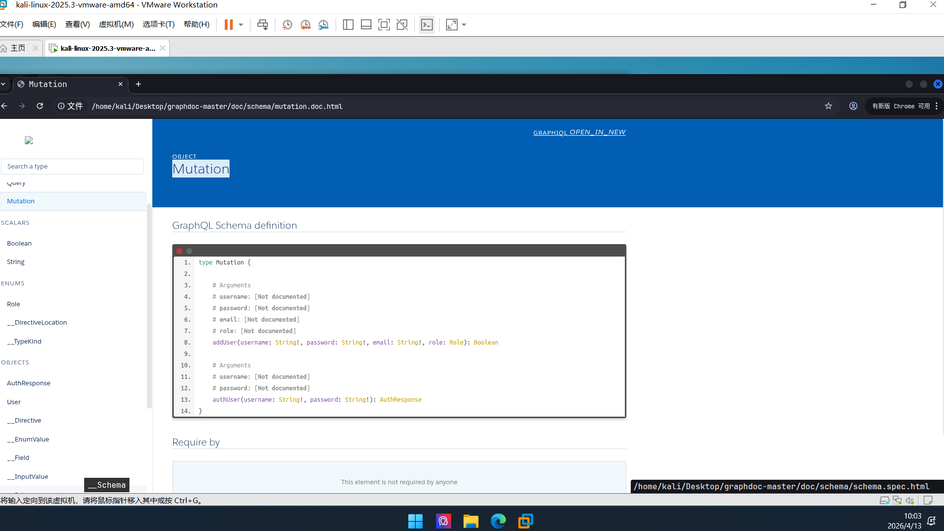Image resolution: width=944 pixels, height=531 pixels.
Task: Open Chrome tab search dropdown
Action: 3,84
